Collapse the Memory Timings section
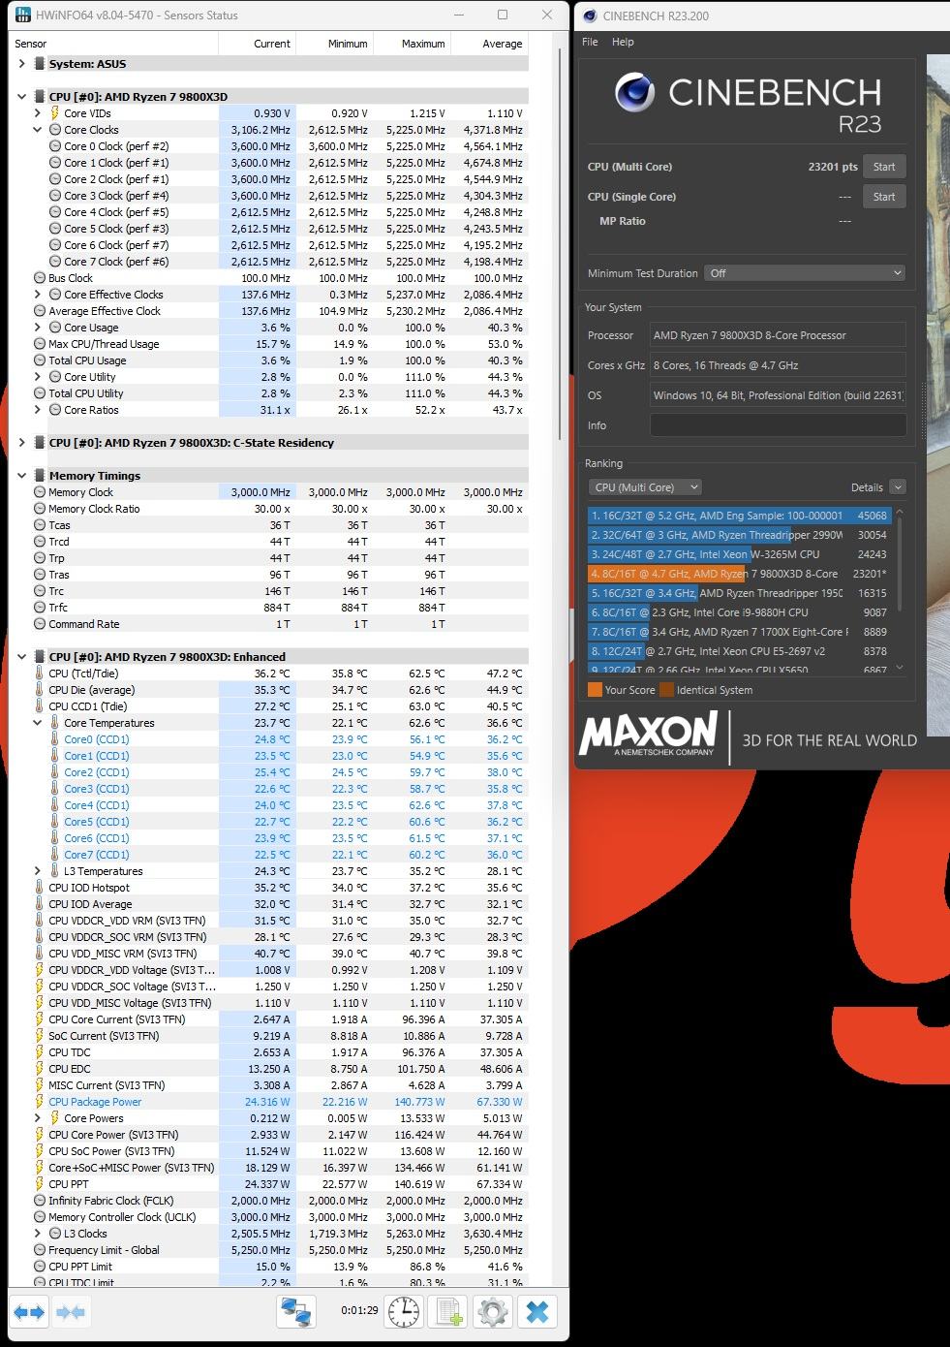This screenshot has width=950, height=1347. (21, 476)
